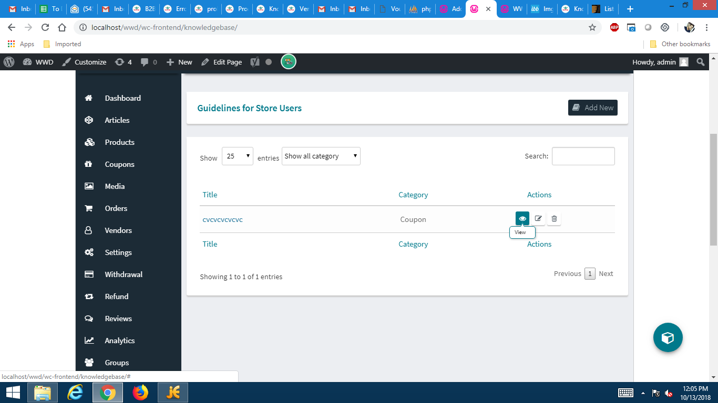Switch to the List browser tab
The width and height of the screenshot is (718, 403).
602,9
